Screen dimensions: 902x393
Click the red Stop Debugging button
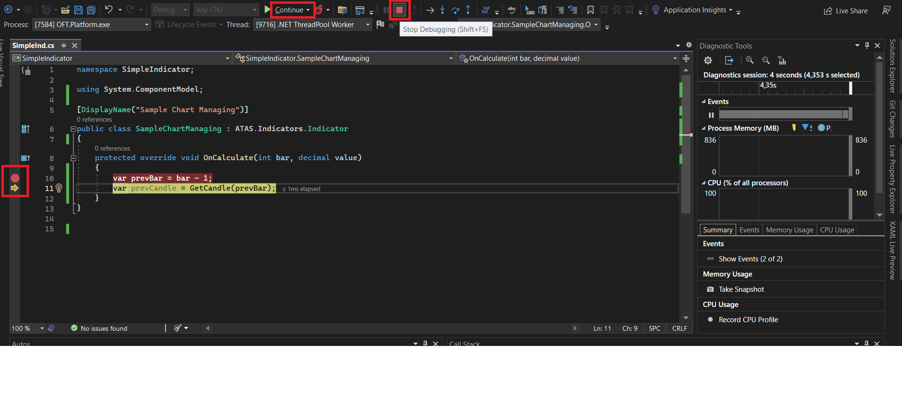pyautogui.click(x=399, y=10)
